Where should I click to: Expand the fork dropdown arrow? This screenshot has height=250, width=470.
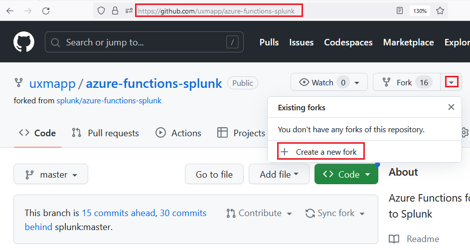click(x=451, y=82)
